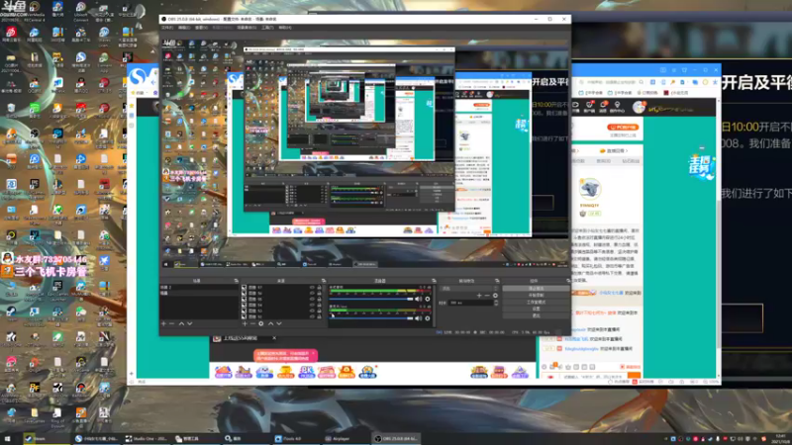Viewport: 792px width, 445px height.
Task: Adjust transition duration spinner arrows
Action: click(x=496, y=303)
